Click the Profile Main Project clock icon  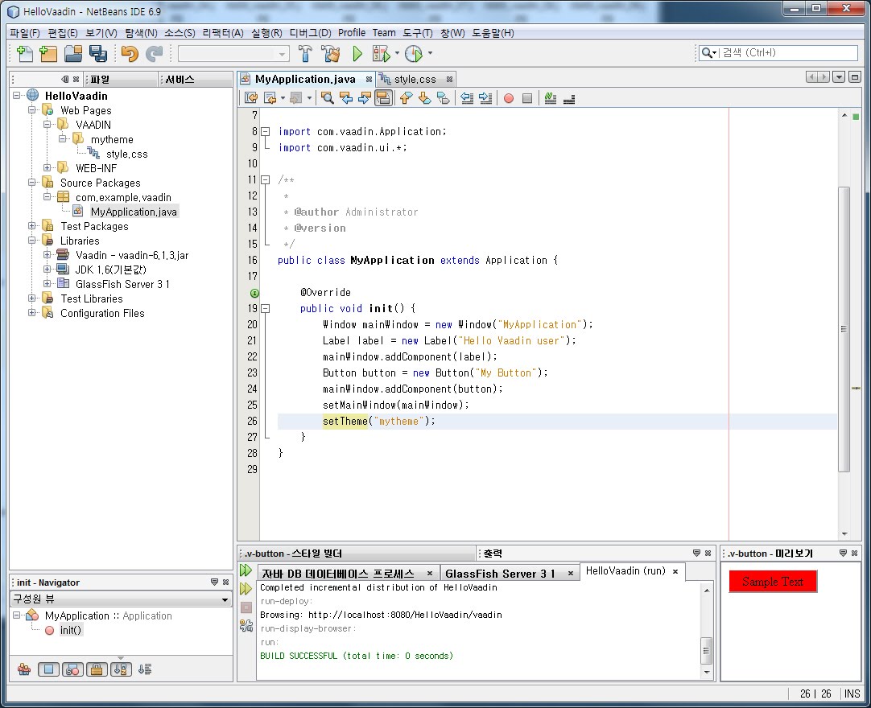[x=414, y=53]
